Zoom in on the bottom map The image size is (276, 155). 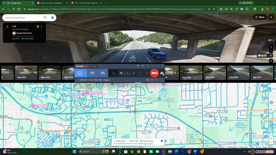pos(271,138)
